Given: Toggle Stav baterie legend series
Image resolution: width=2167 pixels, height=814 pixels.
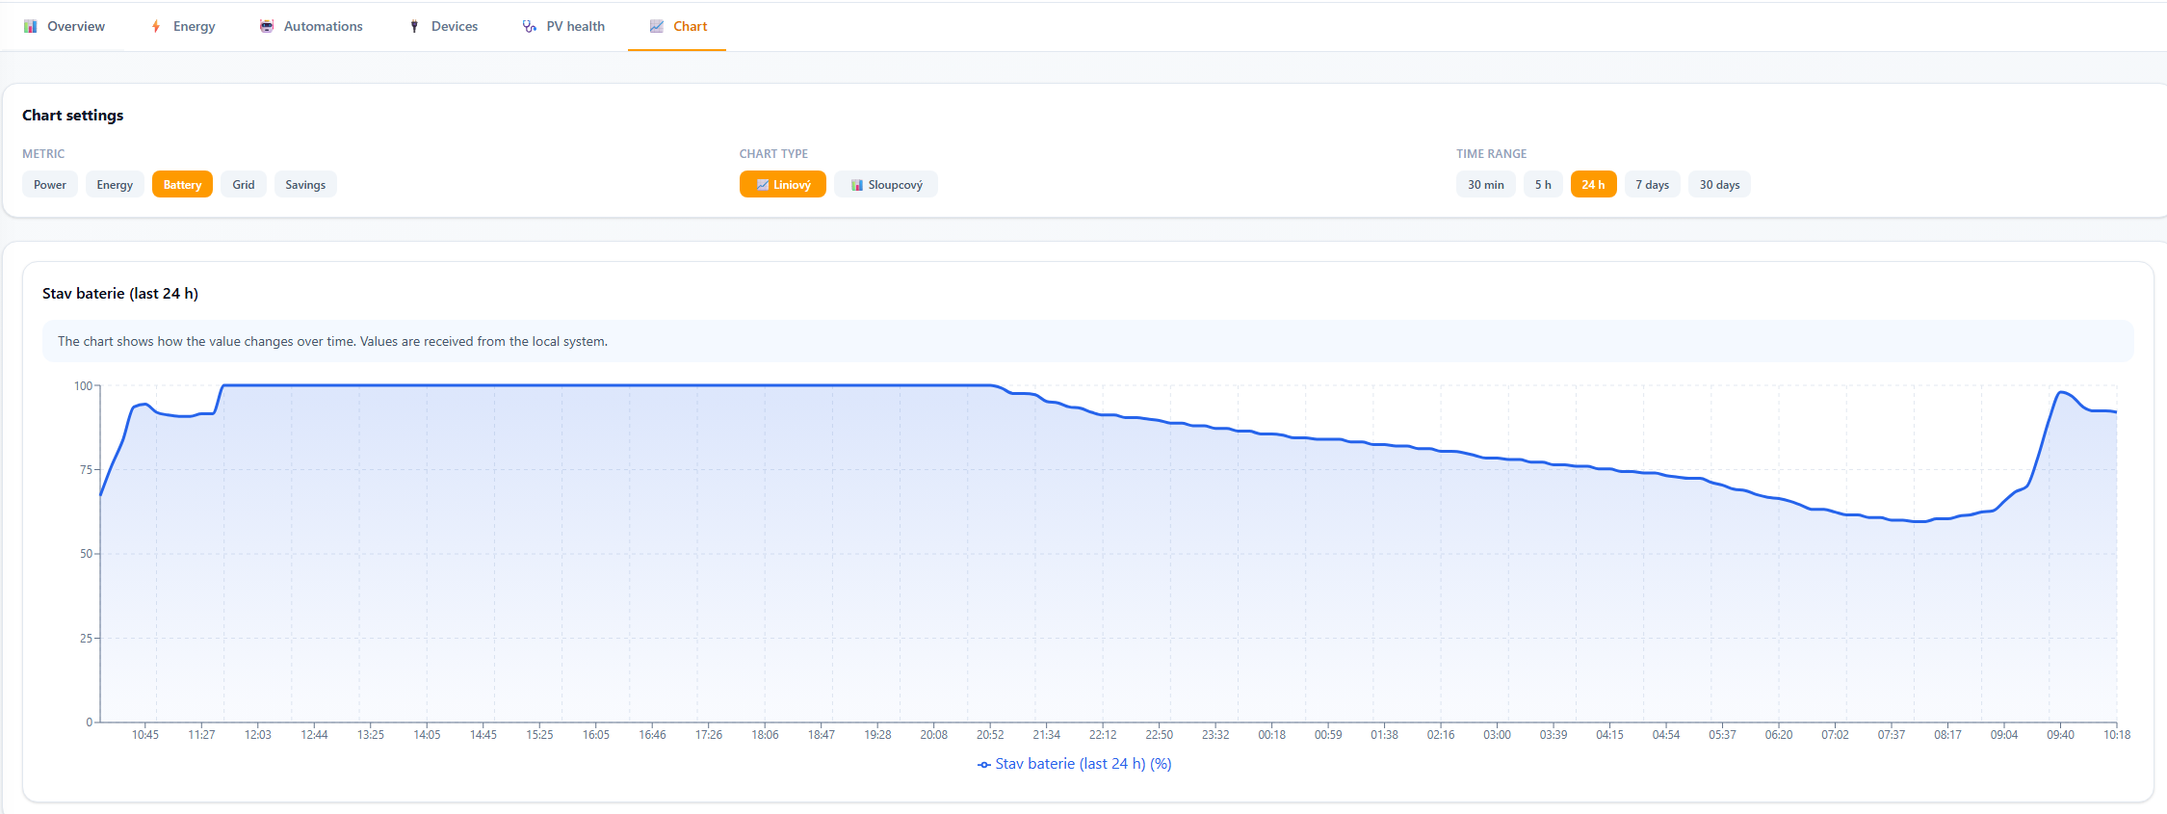Looking at the screenshot, I should [1075, 764].
